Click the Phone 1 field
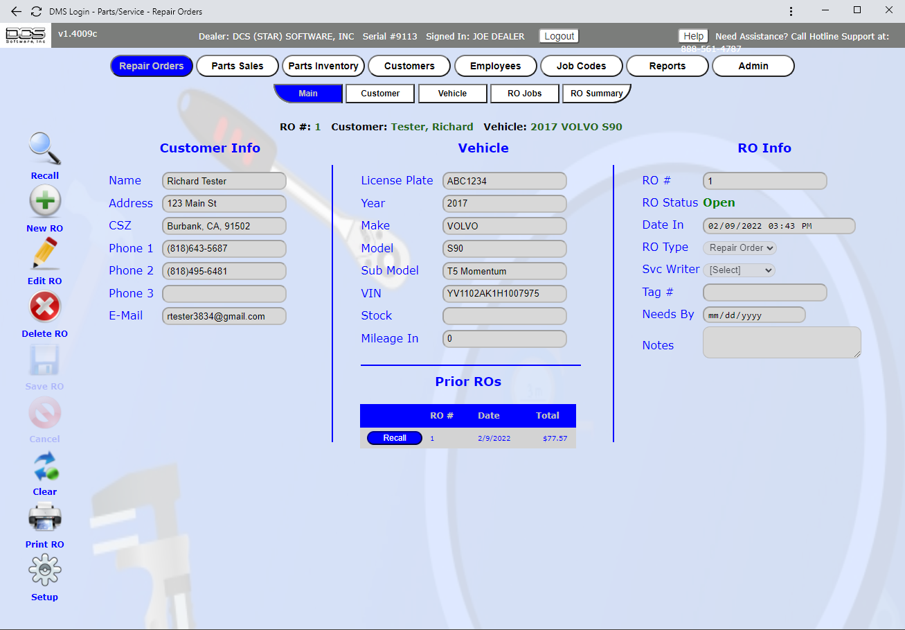This screenshot has width=905, height=630. tap(224, 249)
